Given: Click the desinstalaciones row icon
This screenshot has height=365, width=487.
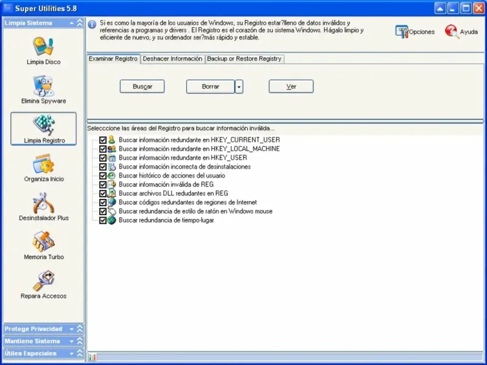Looking at the screenshot, I should pos(112,167).
